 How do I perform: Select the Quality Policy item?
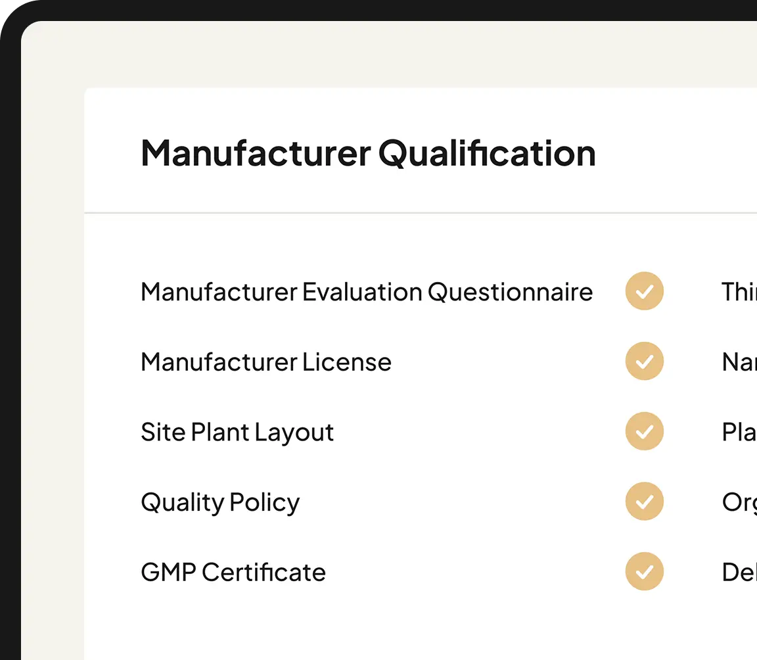tap(220, 503)
